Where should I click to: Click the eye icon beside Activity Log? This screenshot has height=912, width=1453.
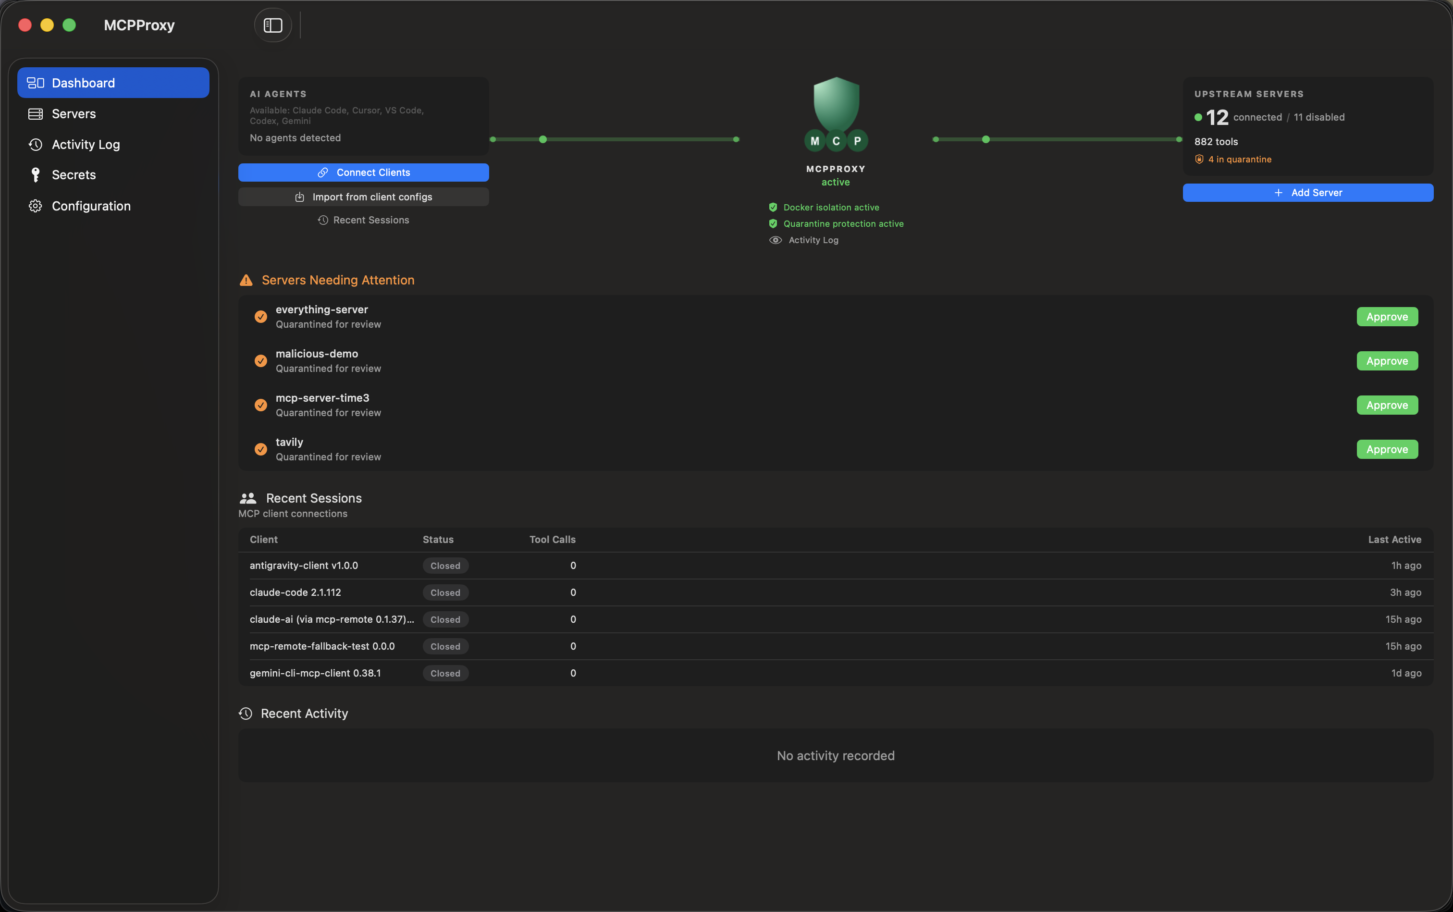[776, 240]
